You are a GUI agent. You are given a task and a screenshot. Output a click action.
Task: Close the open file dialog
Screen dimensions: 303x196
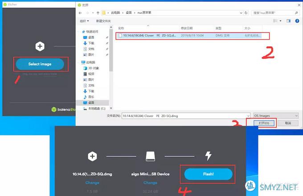coord(299,5)
